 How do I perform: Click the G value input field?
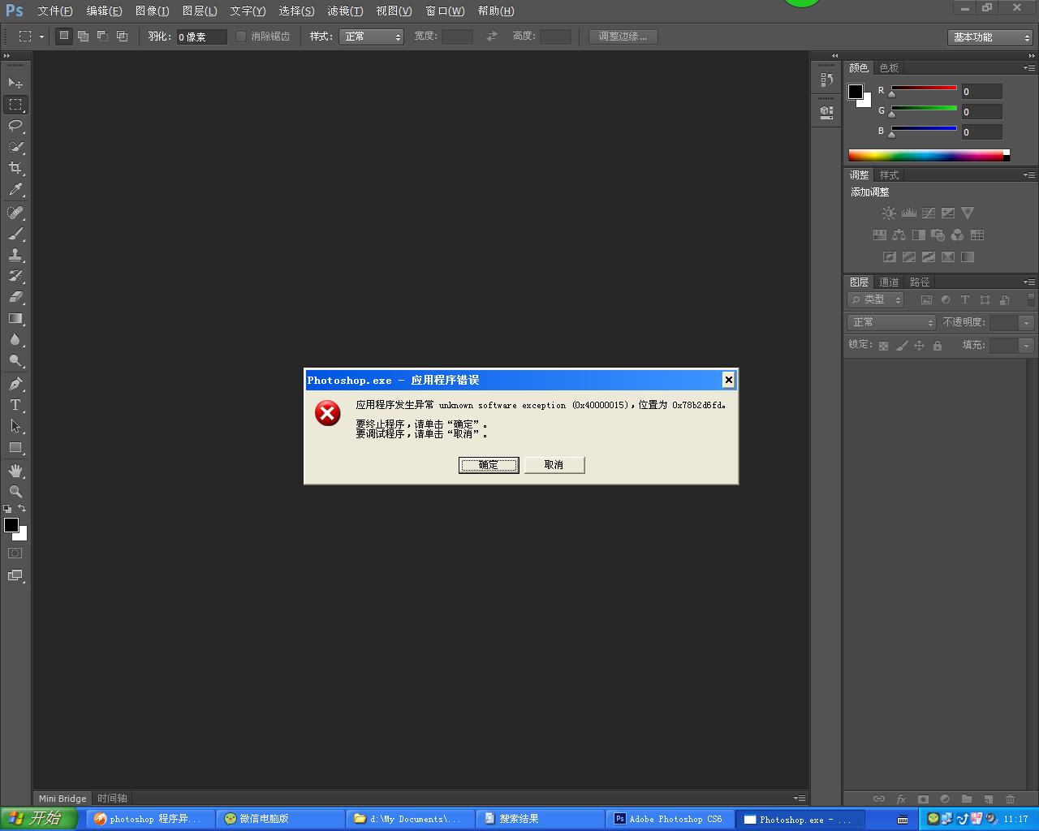coord(982,112)
